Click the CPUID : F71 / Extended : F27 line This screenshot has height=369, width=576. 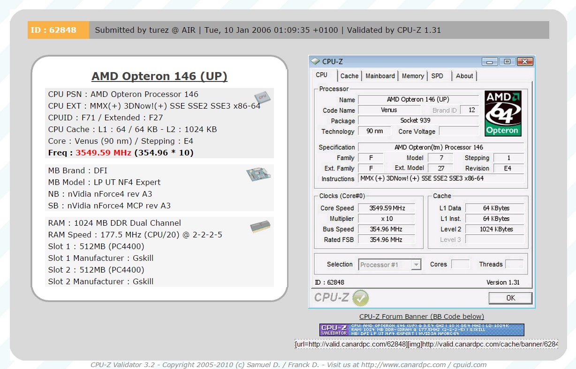point(106,118)
